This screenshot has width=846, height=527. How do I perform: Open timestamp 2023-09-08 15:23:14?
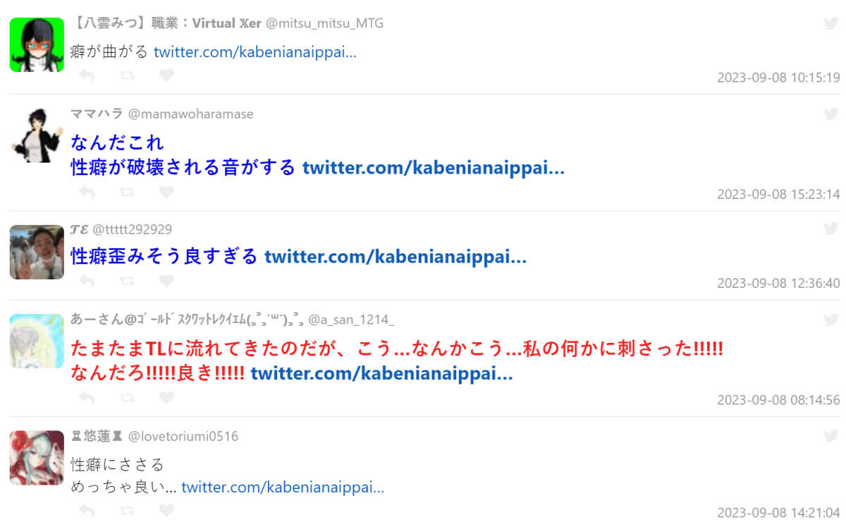coord(778,194)
